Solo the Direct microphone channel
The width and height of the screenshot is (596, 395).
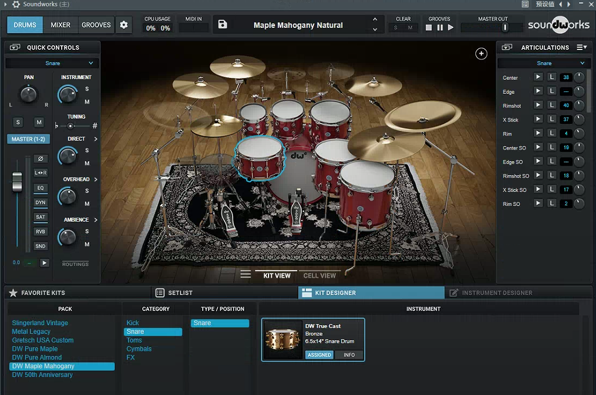point(87,150)
